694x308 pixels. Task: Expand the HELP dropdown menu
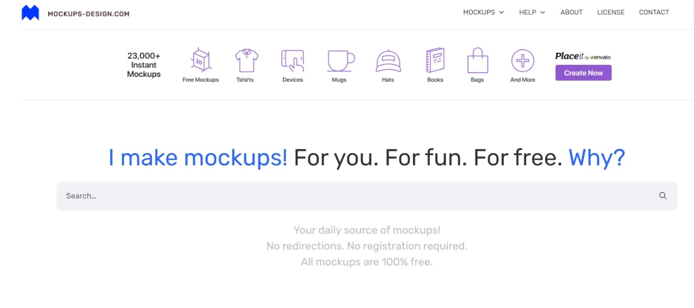tap(528, 12)
